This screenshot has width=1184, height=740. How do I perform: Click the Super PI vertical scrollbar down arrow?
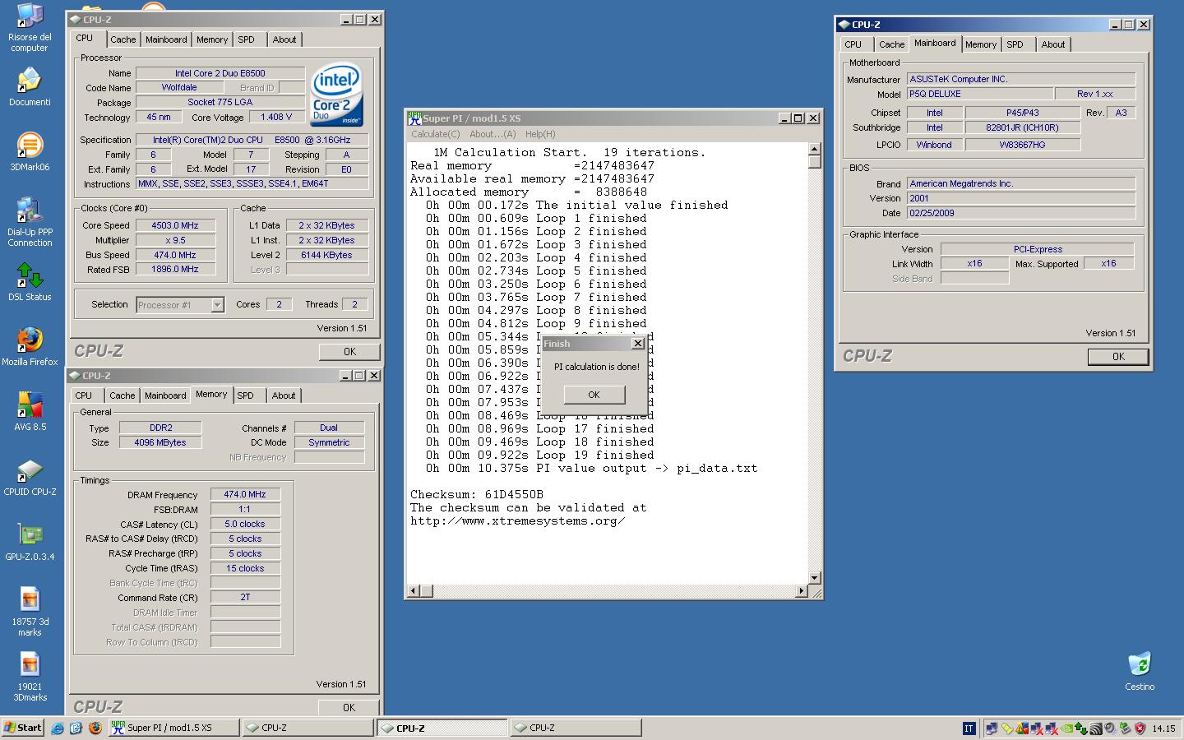click(814, 577)
